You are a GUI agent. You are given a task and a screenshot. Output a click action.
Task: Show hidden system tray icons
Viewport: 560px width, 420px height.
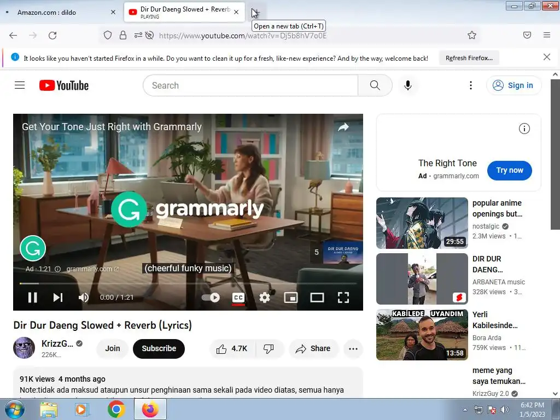click(x=465, y=410)
